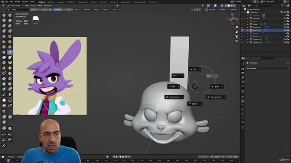Choose Top view in pie menu
291x163 pixels.
coord(195,69)
